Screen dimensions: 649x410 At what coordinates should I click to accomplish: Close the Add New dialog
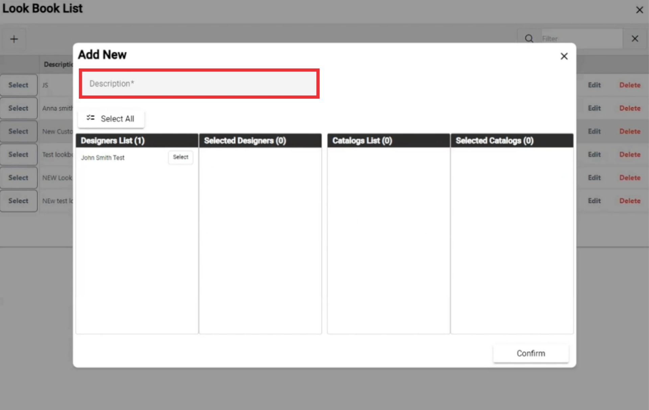click(x=564, y=56)
